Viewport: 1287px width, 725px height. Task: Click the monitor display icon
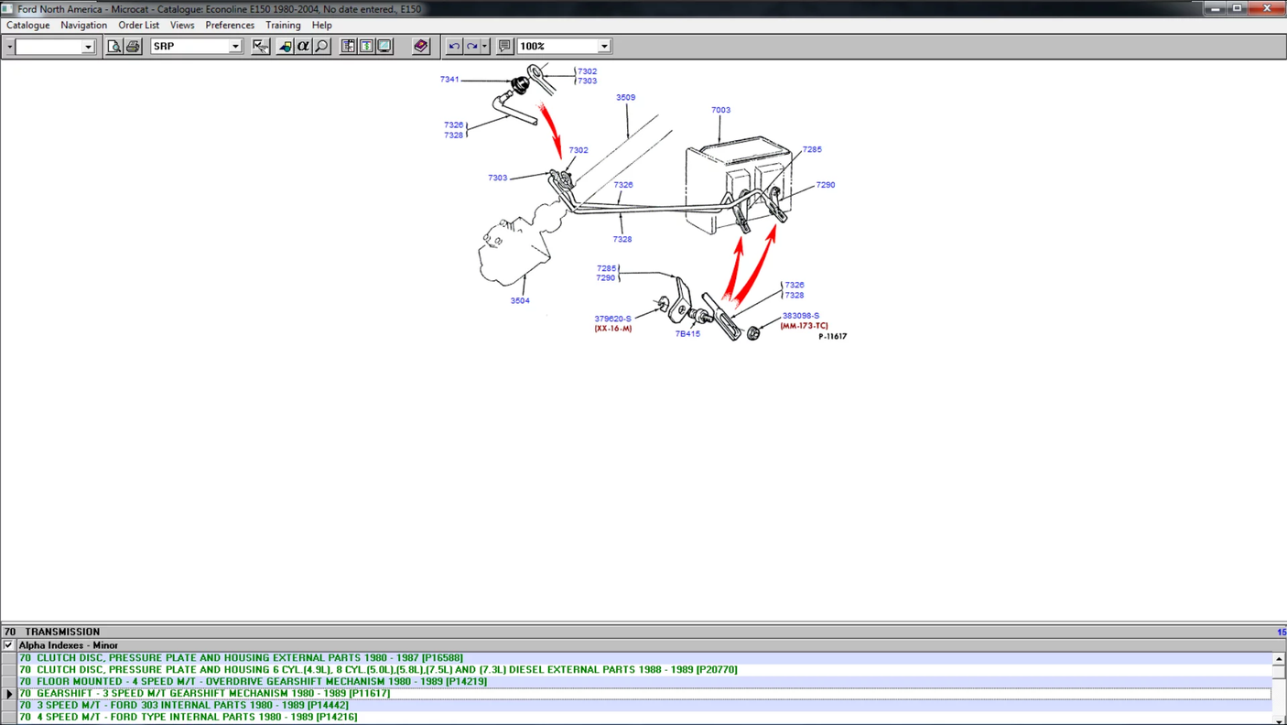tap(384, 46)
